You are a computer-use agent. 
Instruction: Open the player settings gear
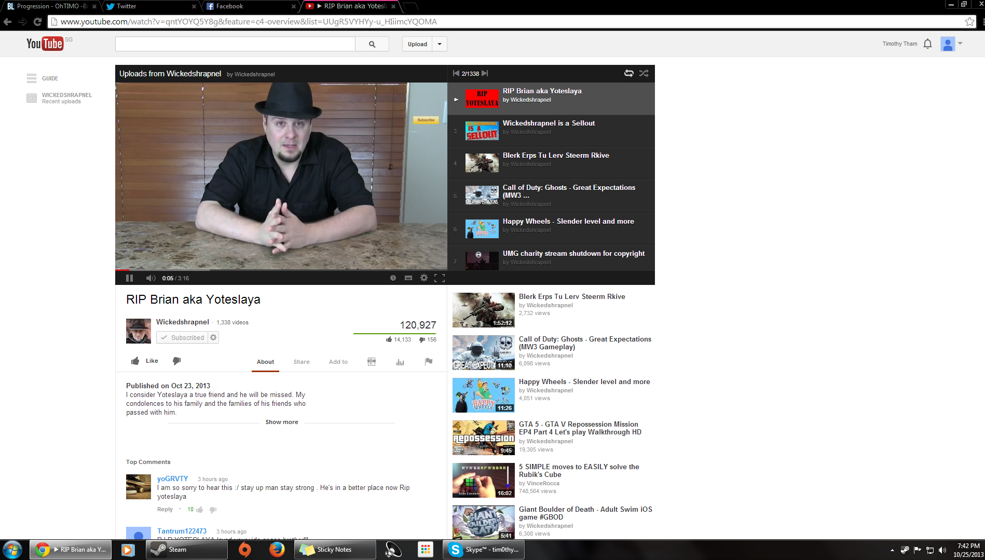coord(424,278)
